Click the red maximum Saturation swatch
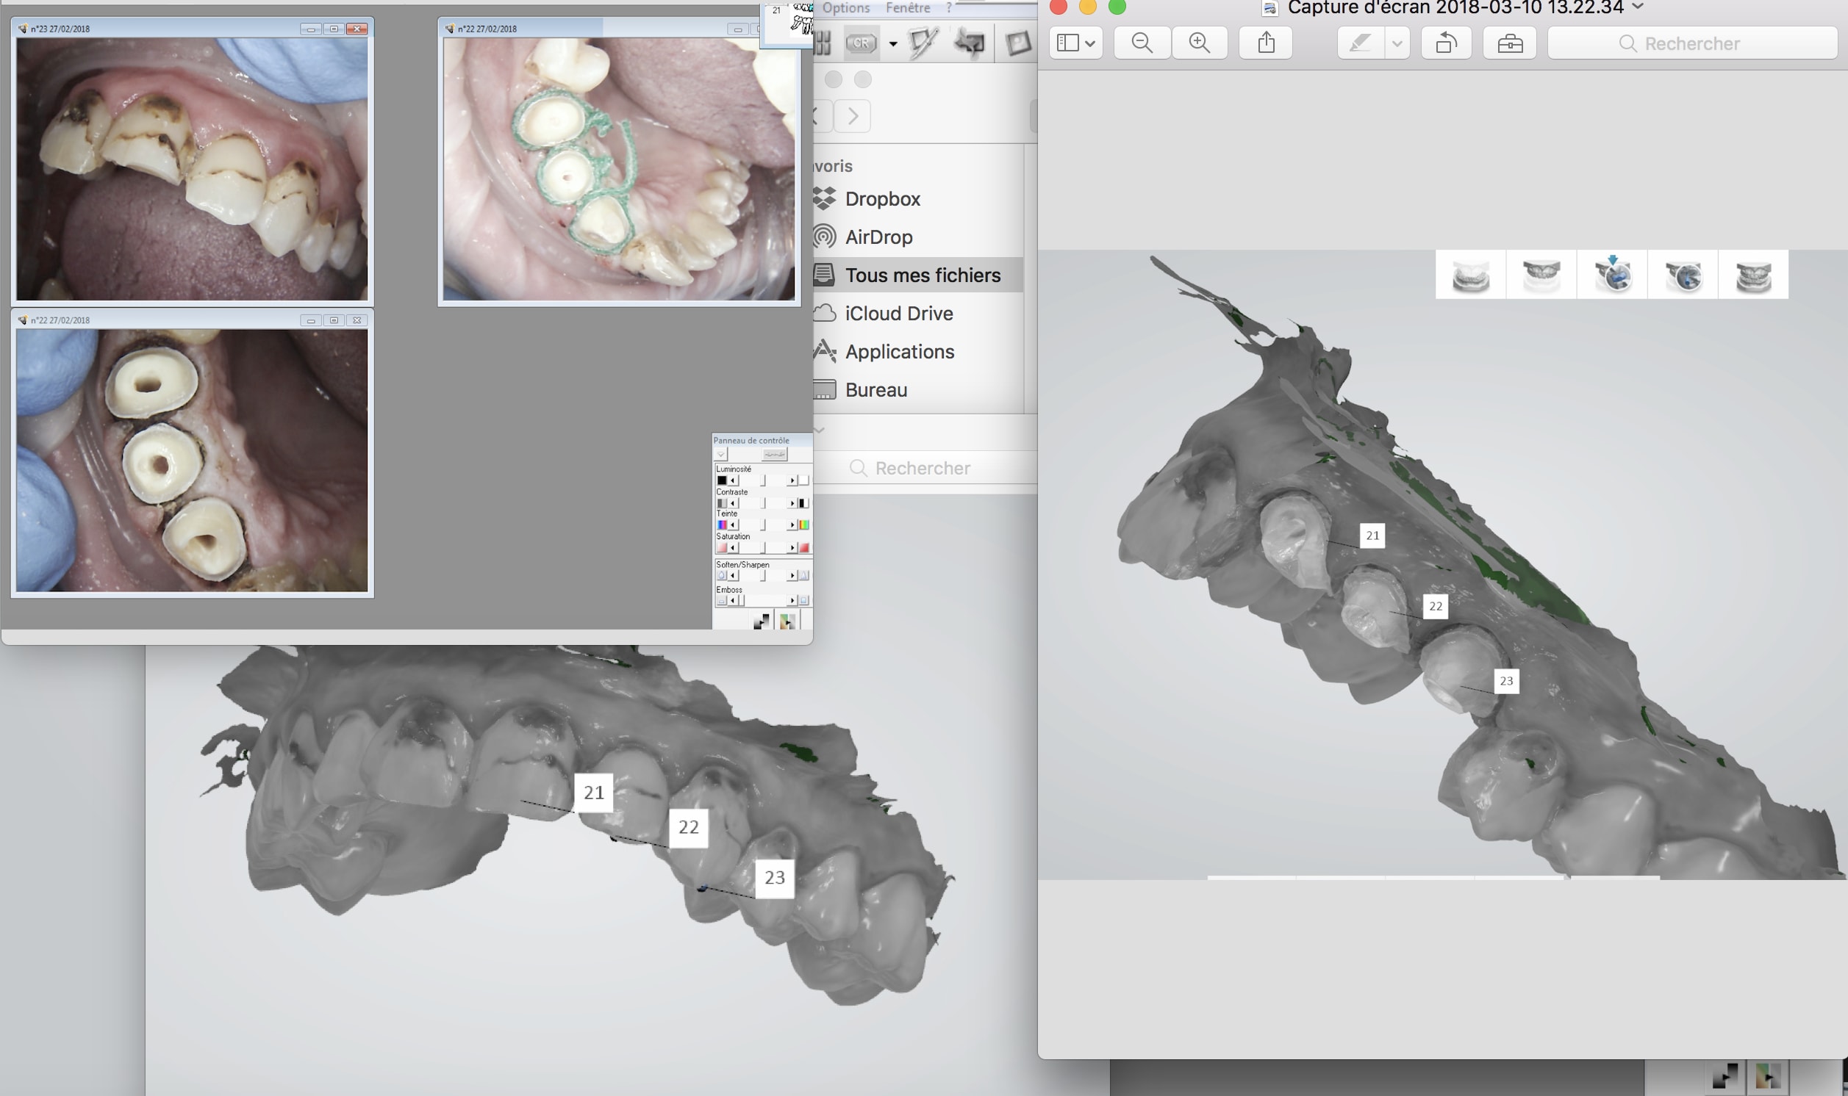Viewport: 1848px width, 1096px height. (805, 547)
